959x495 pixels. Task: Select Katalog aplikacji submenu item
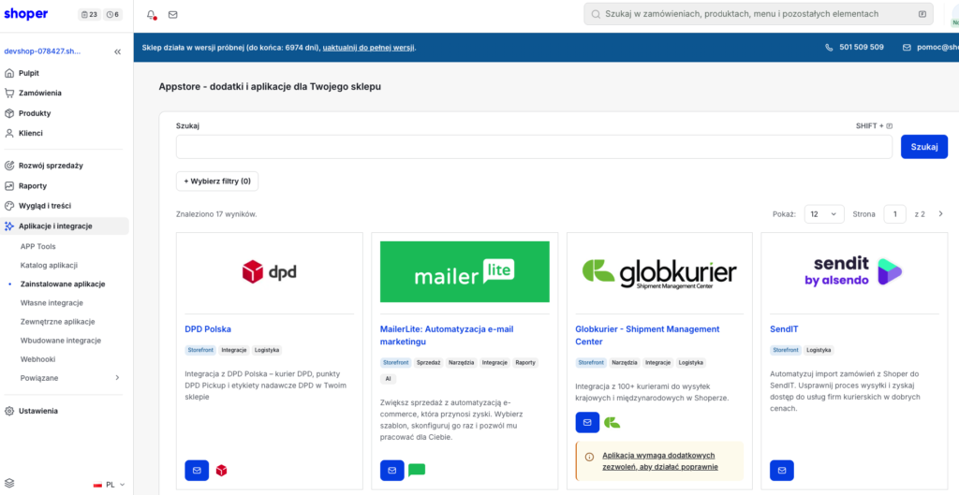[x=49, y=265]
